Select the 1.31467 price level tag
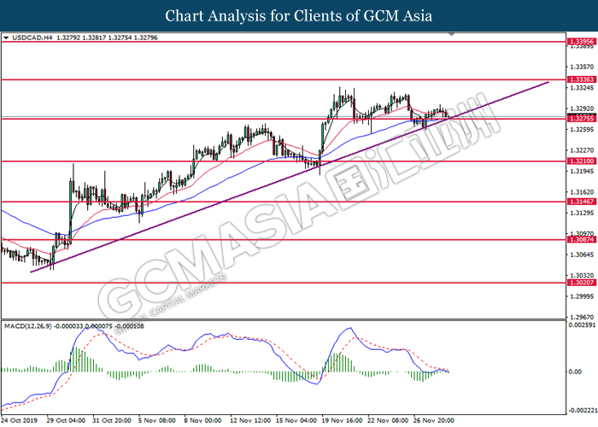This screenshot has height=427, width=598. (581, 202)
